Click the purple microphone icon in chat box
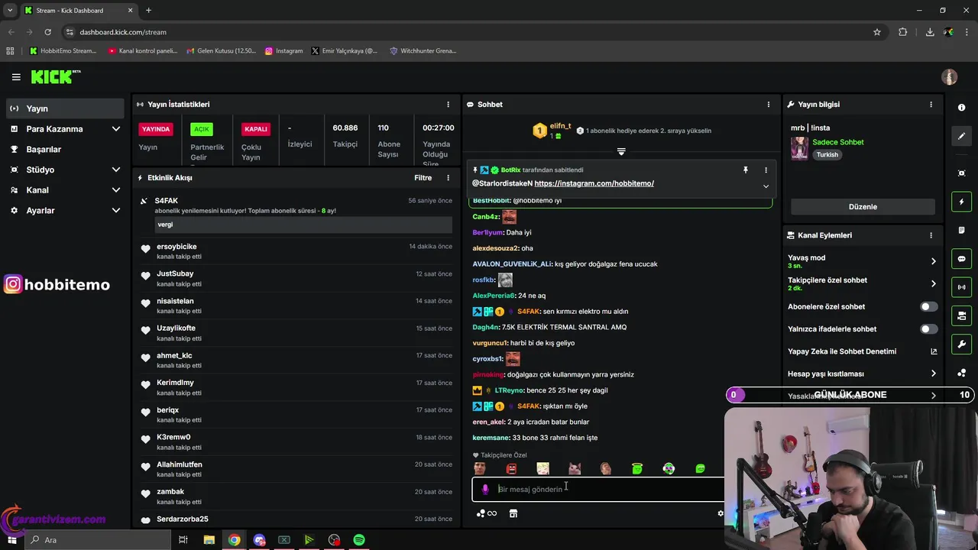978x550 pixels. click(485, 489)
